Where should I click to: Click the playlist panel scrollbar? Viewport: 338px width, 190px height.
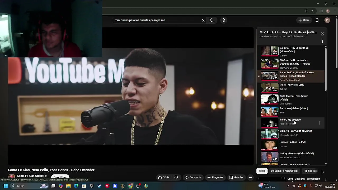point(326,70)
